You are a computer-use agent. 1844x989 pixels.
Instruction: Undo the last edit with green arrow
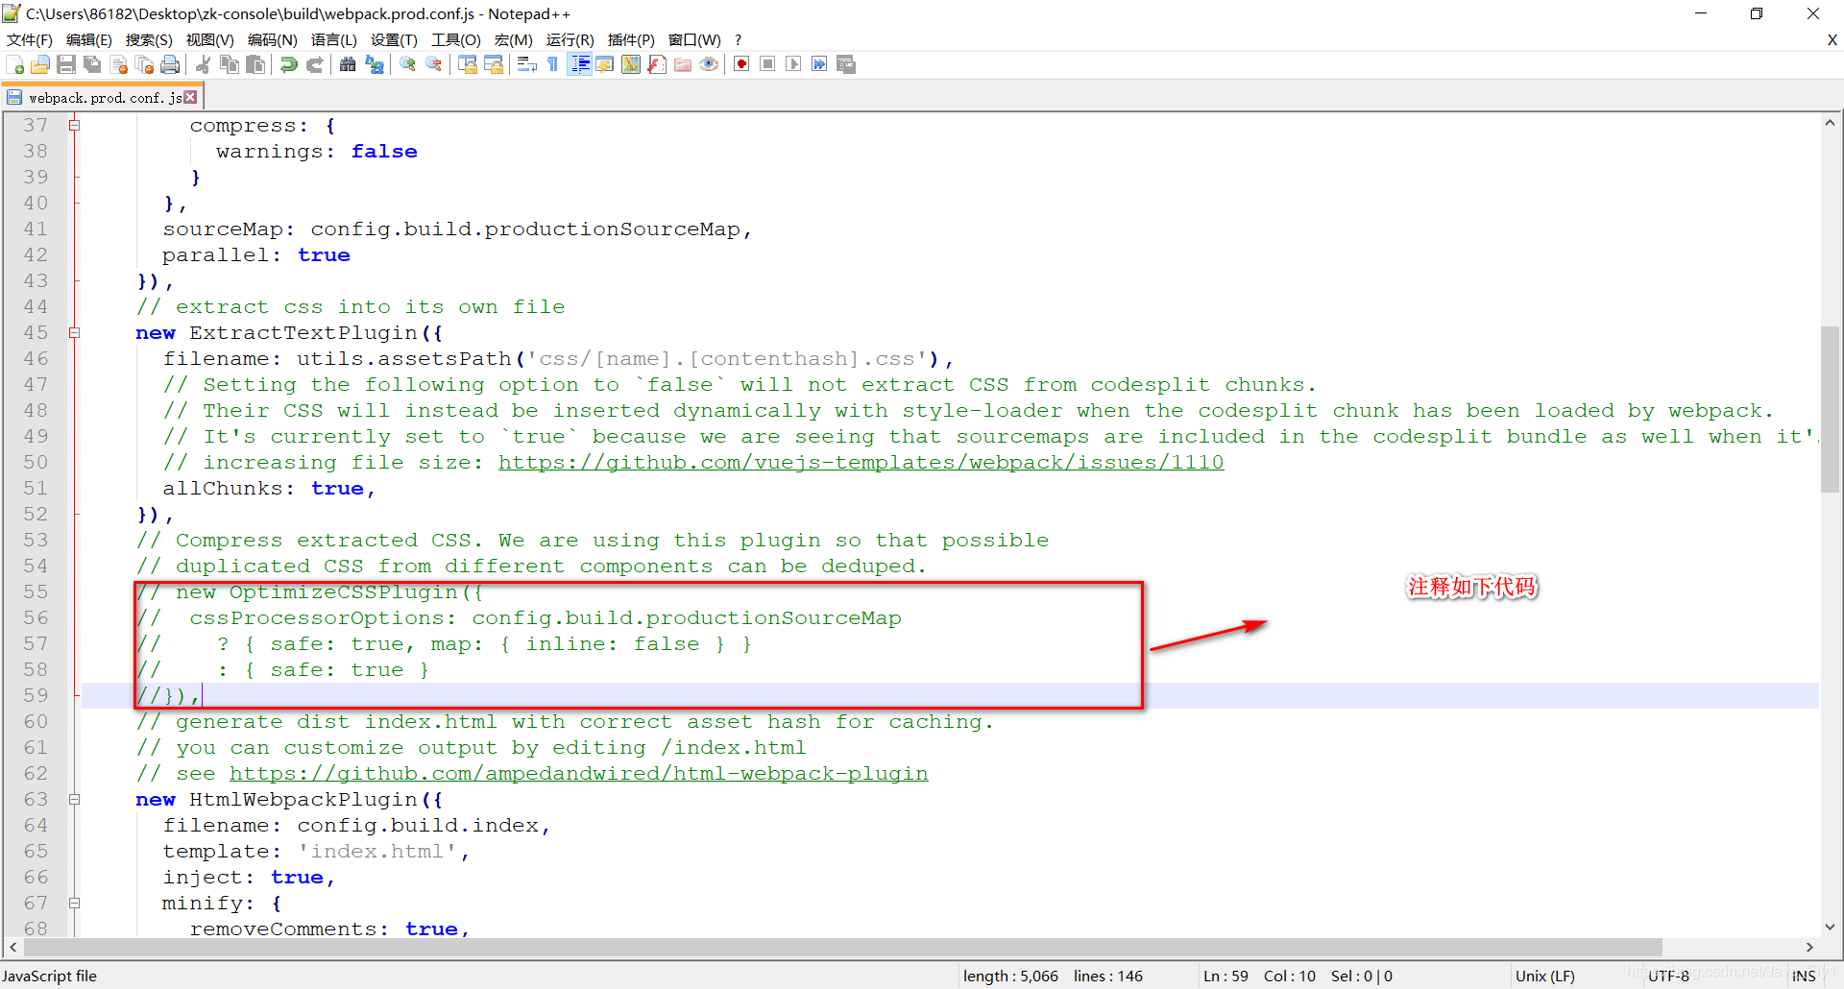pos(288,64)
